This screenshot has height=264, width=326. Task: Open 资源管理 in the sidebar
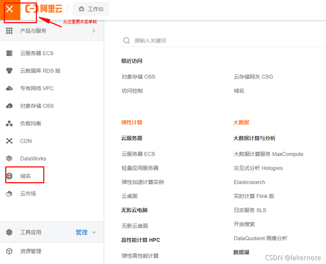coord(31,251)
